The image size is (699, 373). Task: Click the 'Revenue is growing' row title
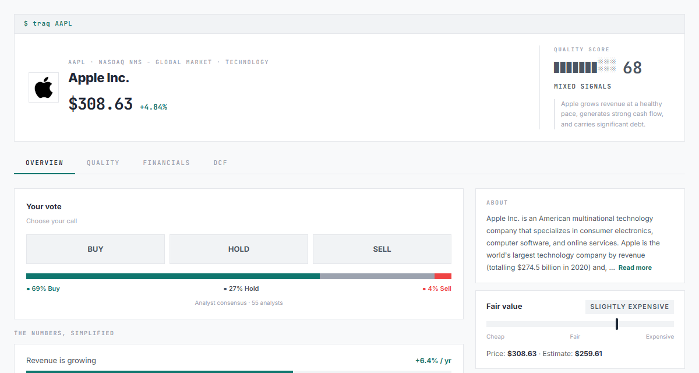tap(61, 360)
